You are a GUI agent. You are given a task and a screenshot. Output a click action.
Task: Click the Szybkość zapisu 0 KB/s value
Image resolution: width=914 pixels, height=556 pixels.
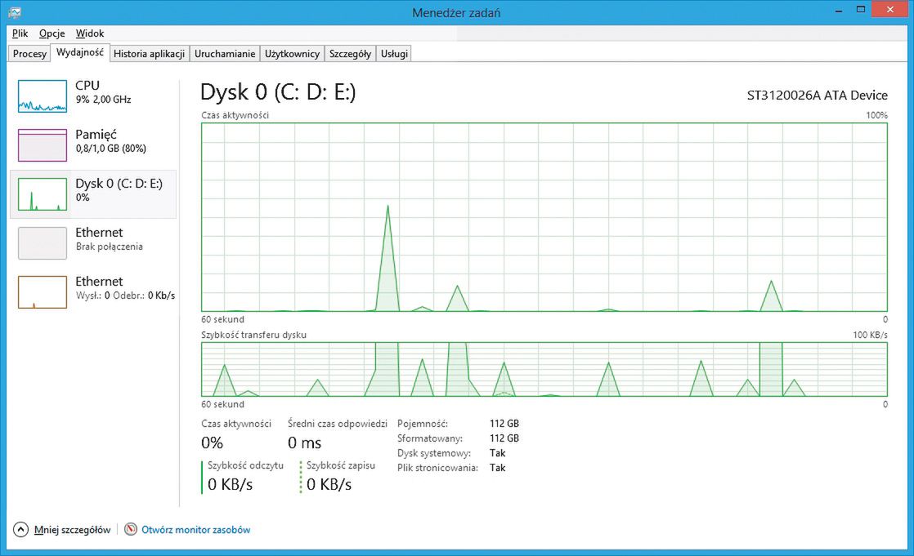(329, 484)
